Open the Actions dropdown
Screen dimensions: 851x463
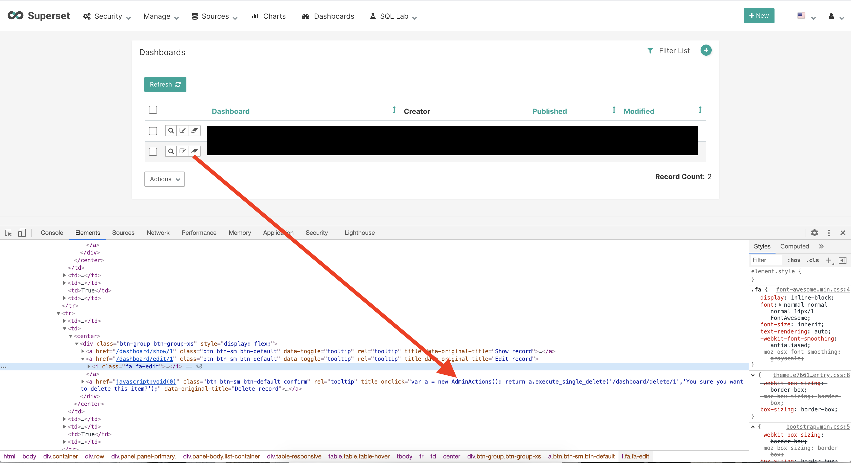pos(164,179)
